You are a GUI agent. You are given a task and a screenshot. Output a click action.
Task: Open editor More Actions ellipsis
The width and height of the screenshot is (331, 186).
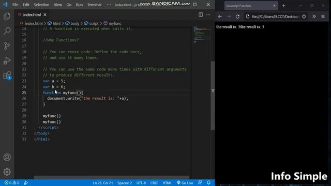point(208,14)
